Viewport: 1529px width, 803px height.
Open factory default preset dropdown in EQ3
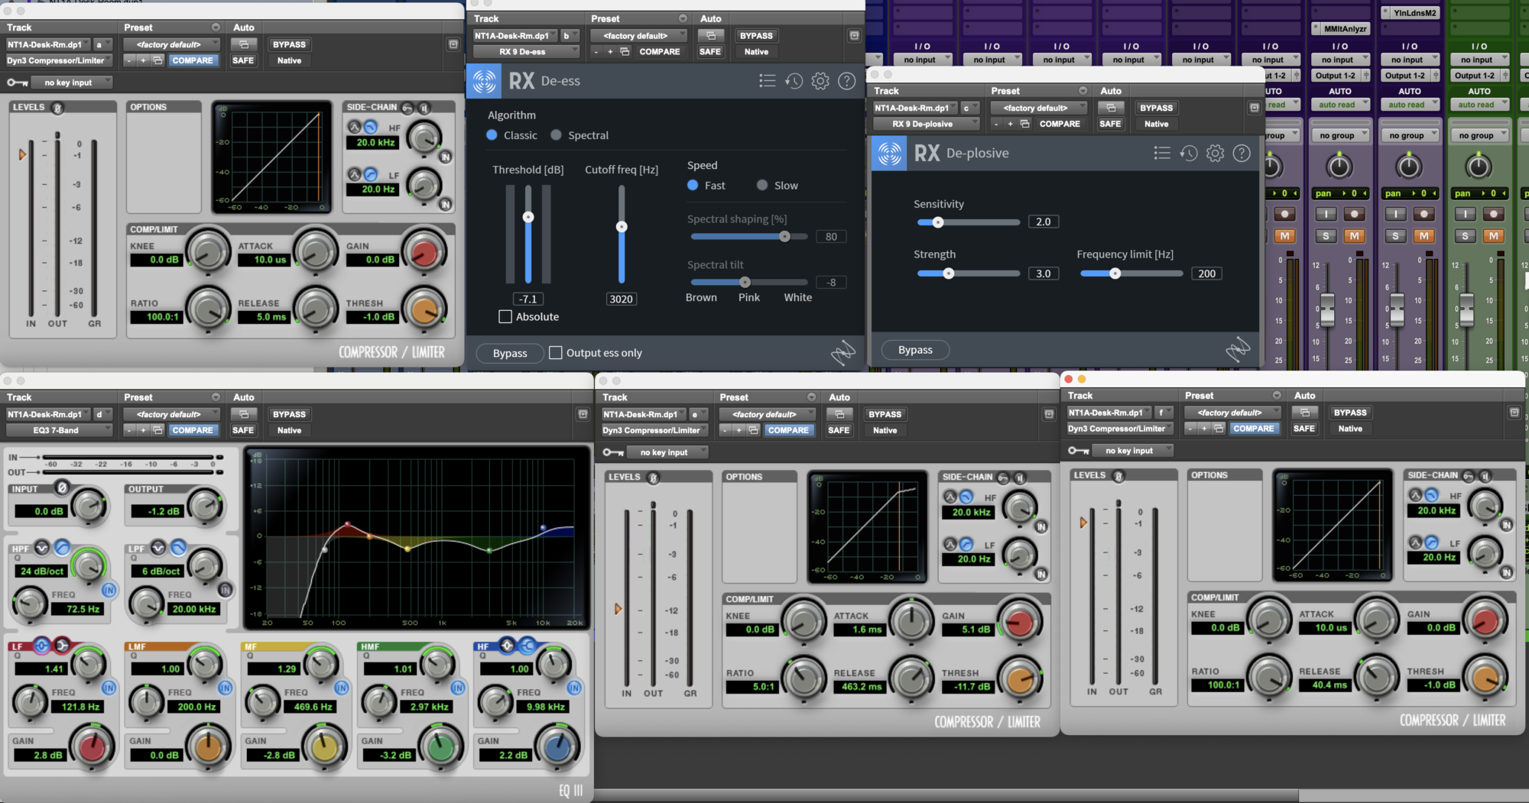point(172,414)
